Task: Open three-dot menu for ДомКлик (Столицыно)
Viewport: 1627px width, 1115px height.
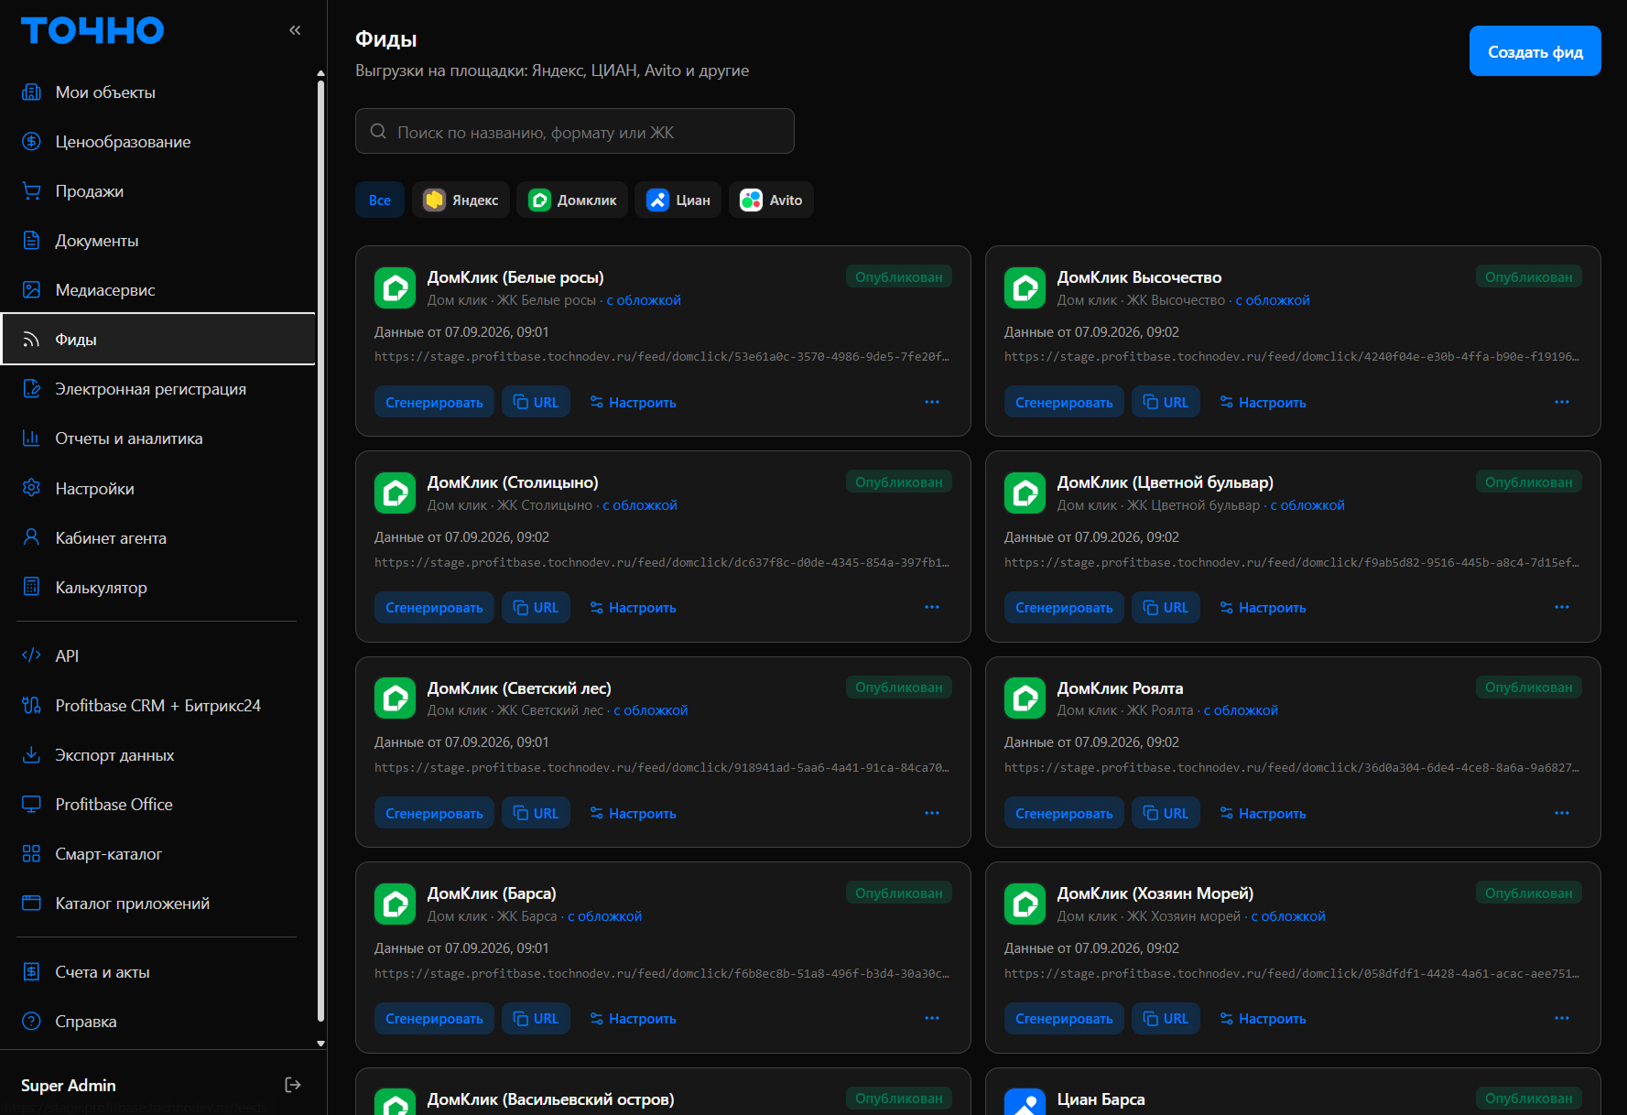Action: coord(932,608)
